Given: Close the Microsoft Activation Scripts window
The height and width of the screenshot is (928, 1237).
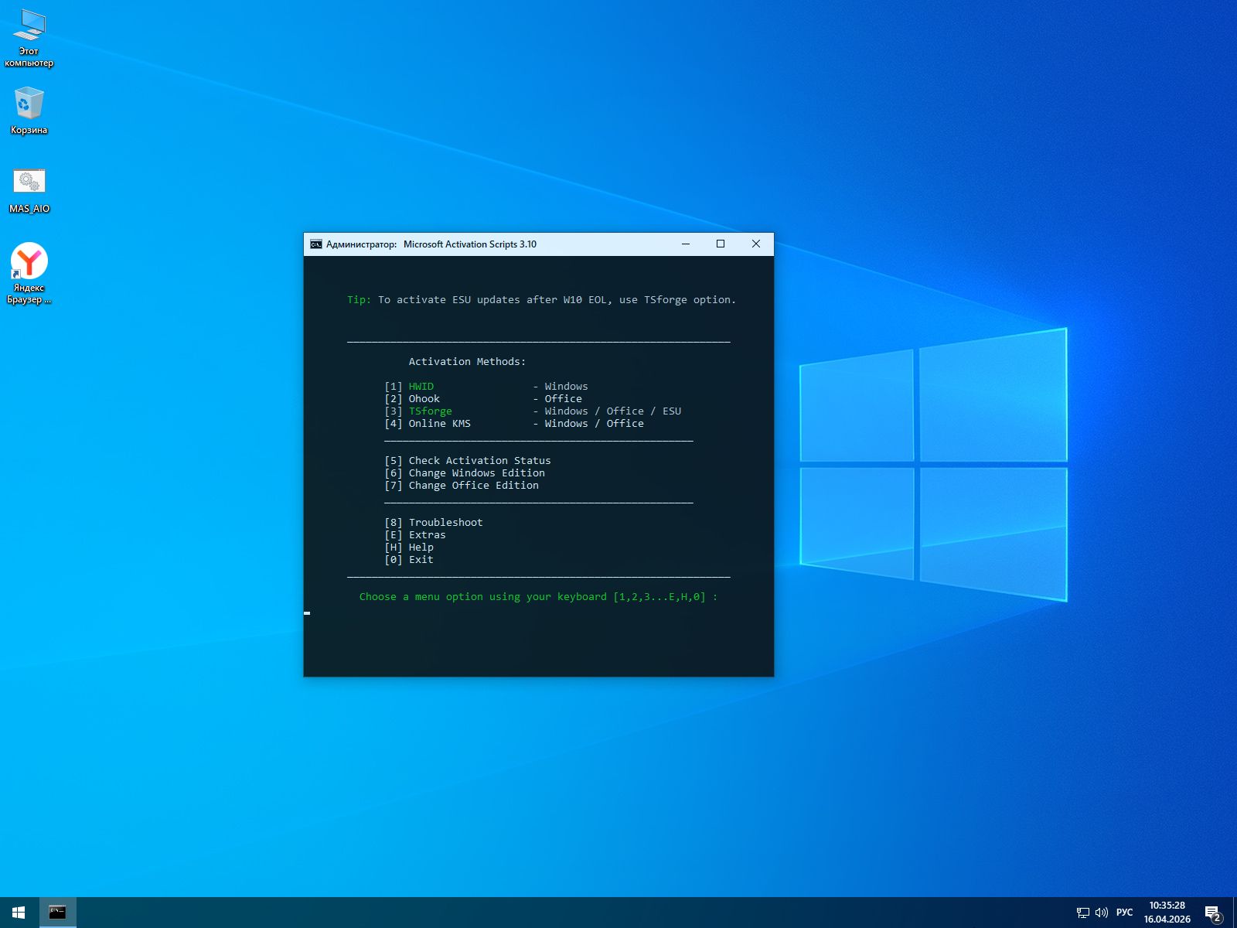Looking at the screenshot, I should coord(756,244).
